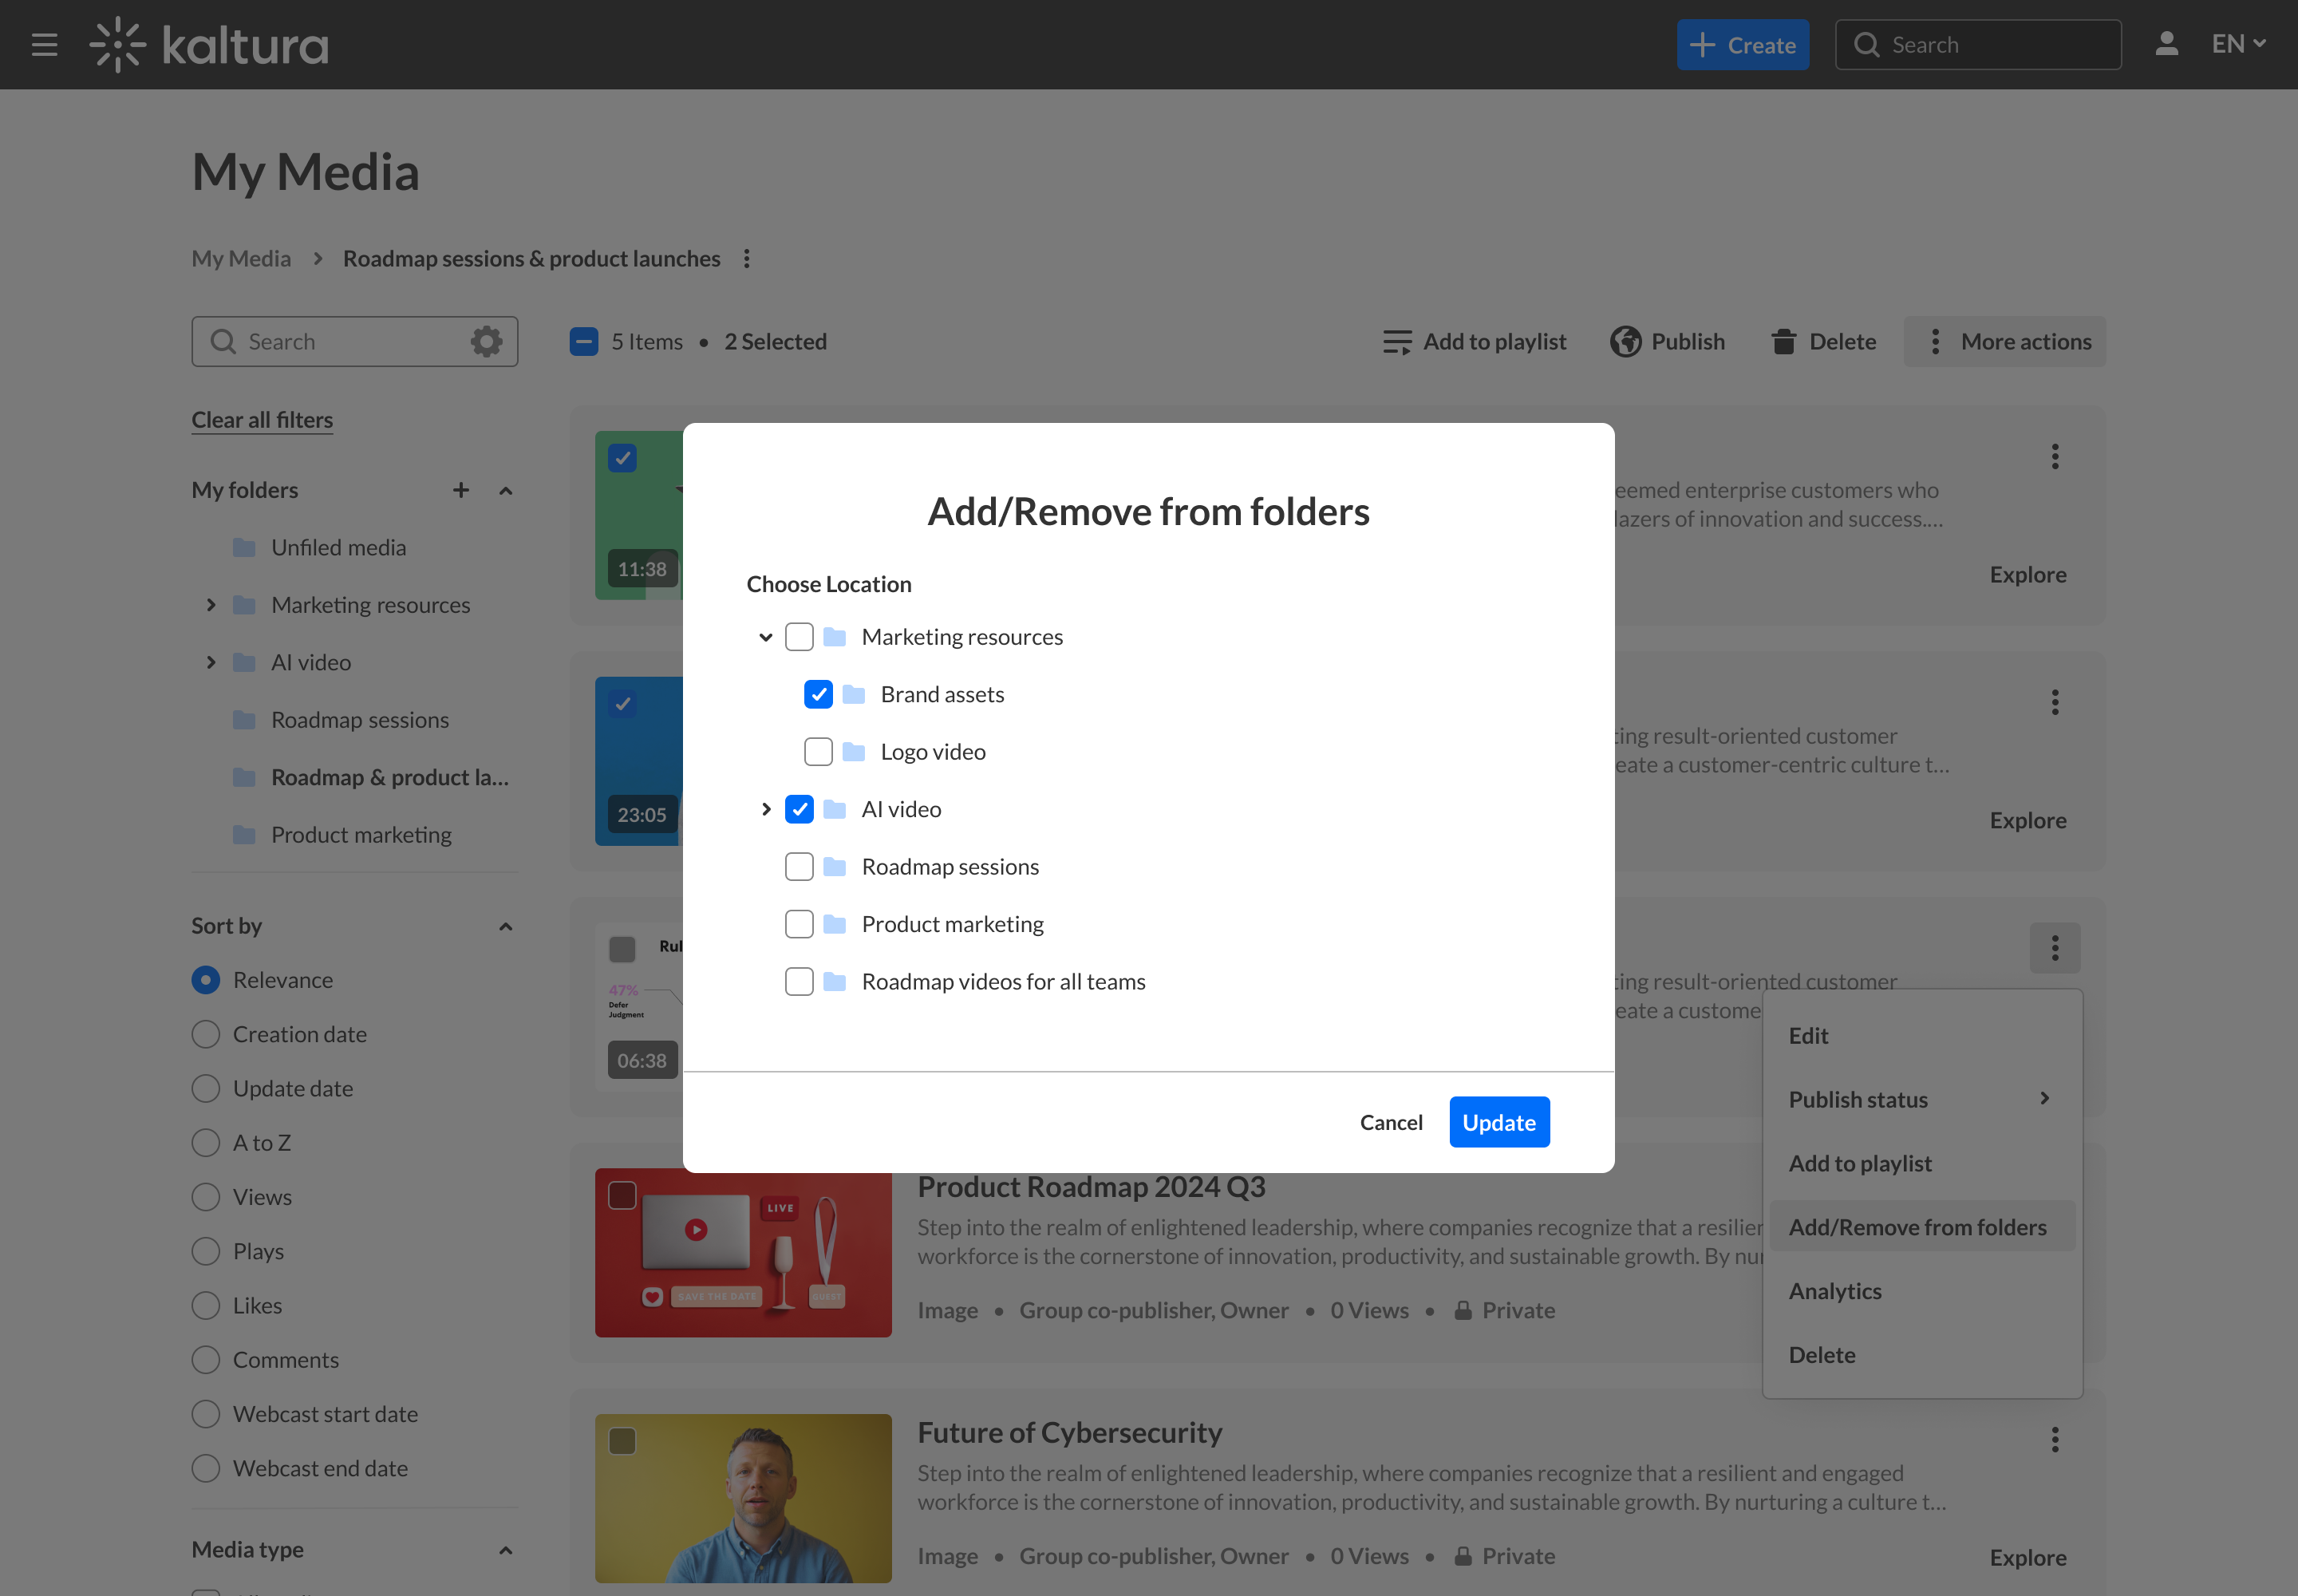Open the hamburger navigation menu
This screenshot has height=1596, width=2298.
pos(44,45)
